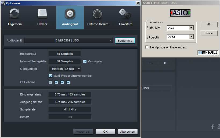
Task: Click the Allgemein refresh arrows icon
Action: pos(14,14)
